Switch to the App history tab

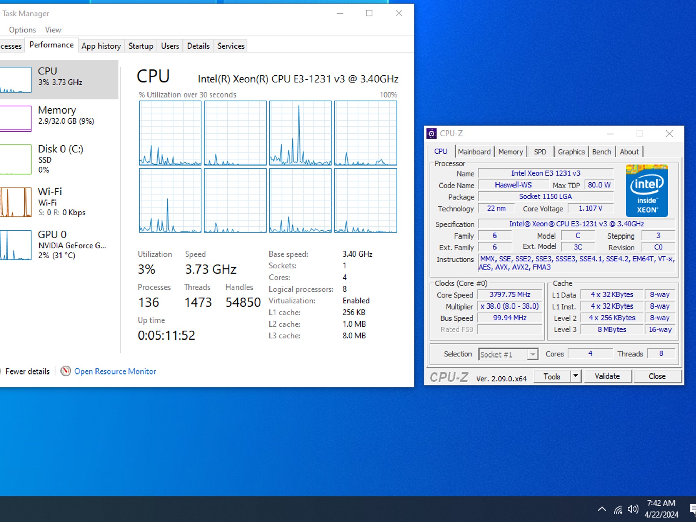(x=101, y=46)
